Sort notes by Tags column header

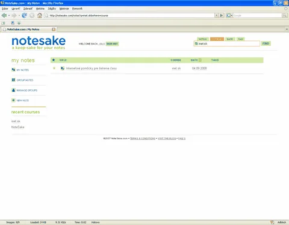click(215, 60)
